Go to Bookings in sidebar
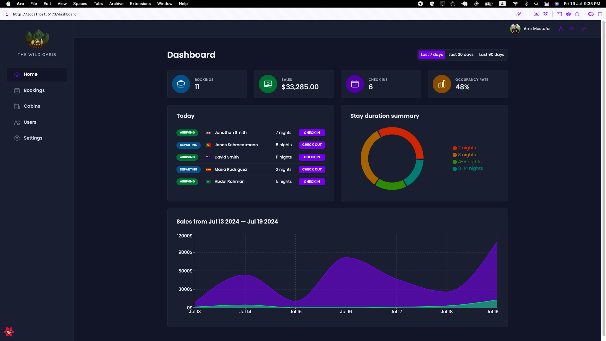 pyautogui.click(x=34, y=90)
